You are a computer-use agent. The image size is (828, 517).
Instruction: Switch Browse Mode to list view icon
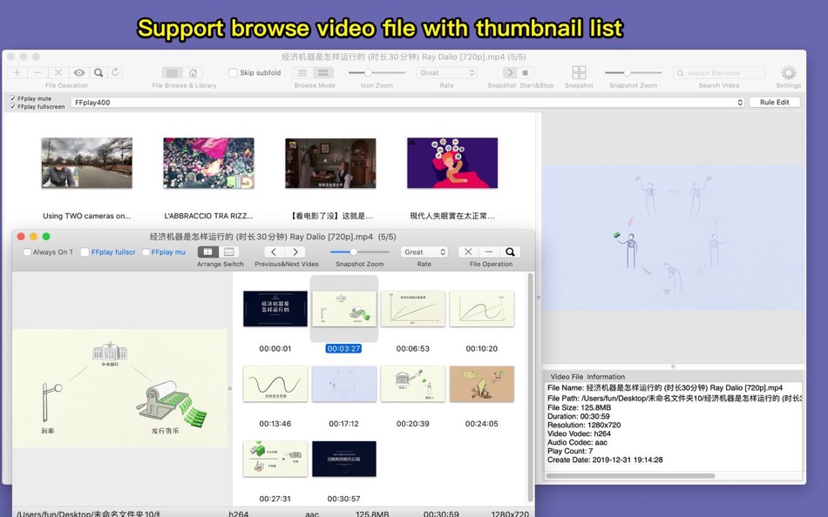pyautogui.click(x=302, y=73)
